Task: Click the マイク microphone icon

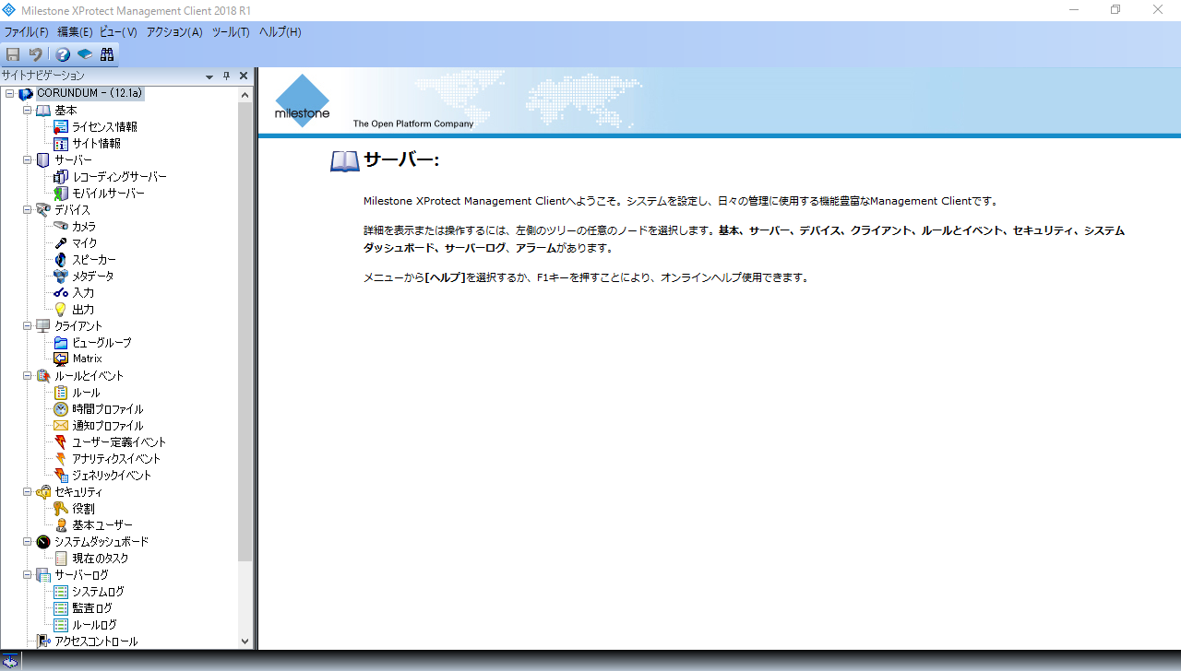Action: (61, 243)
